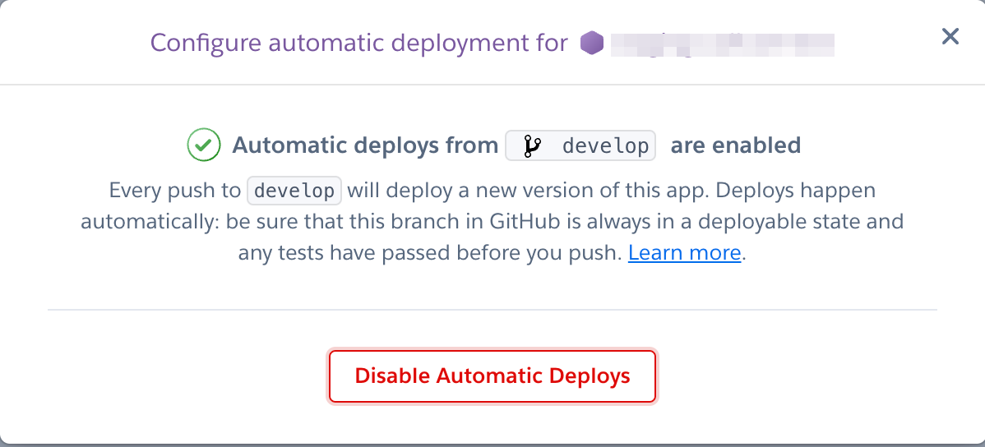Disable Automatic Deploys

click(492, 376)
